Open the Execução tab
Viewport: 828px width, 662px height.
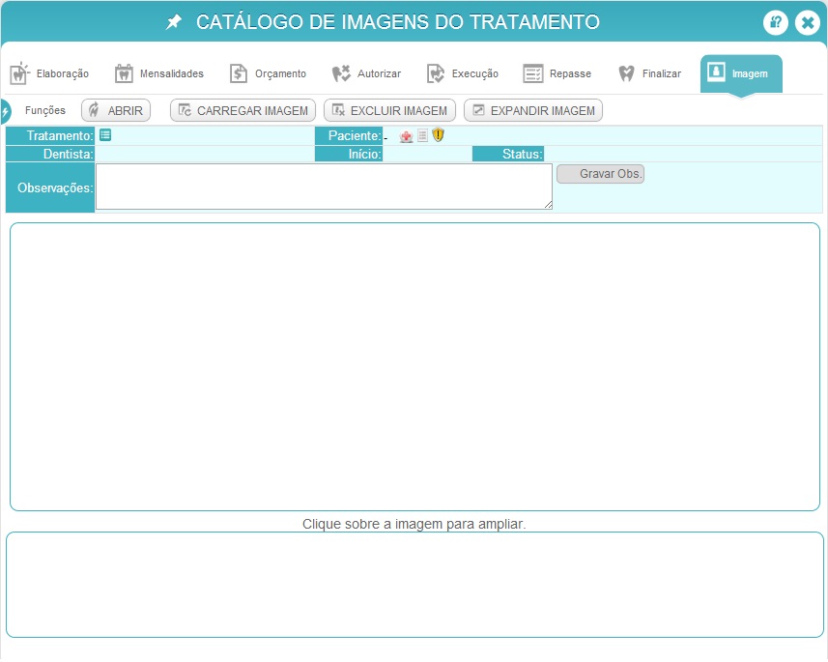(x=463, y=73)
